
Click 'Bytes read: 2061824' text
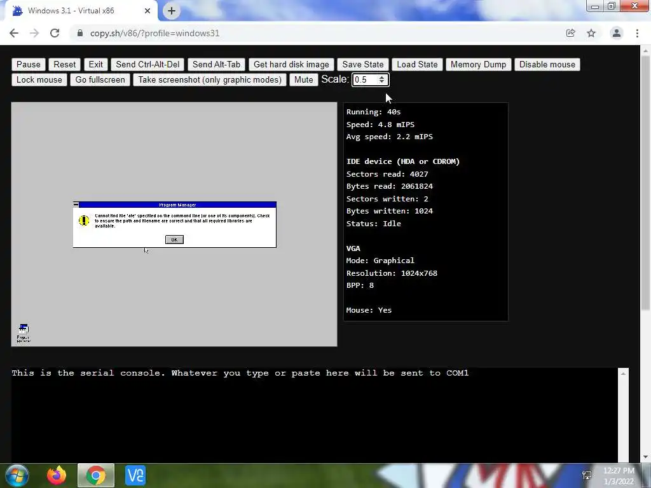pos(390,186)
